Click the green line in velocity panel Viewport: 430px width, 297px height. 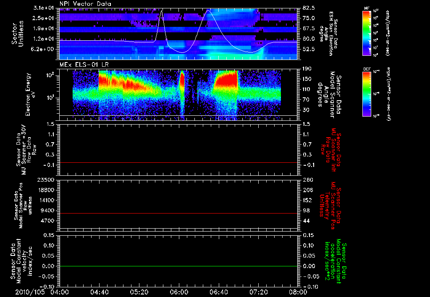(x=178, y=266)
